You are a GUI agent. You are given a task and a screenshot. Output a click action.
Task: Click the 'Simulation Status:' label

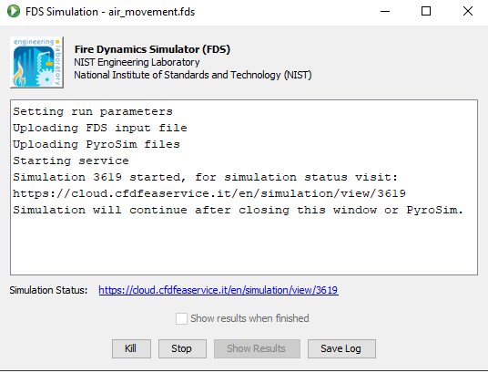(x=48, y=290)
